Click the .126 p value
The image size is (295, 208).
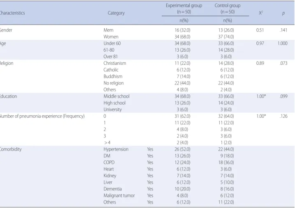(283, 116)
